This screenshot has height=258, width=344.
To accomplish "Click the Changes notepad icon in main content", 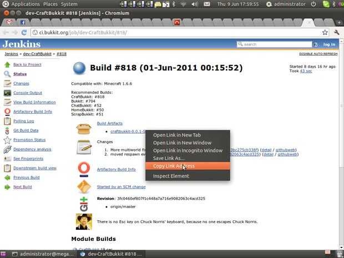I will coord(84,147).
